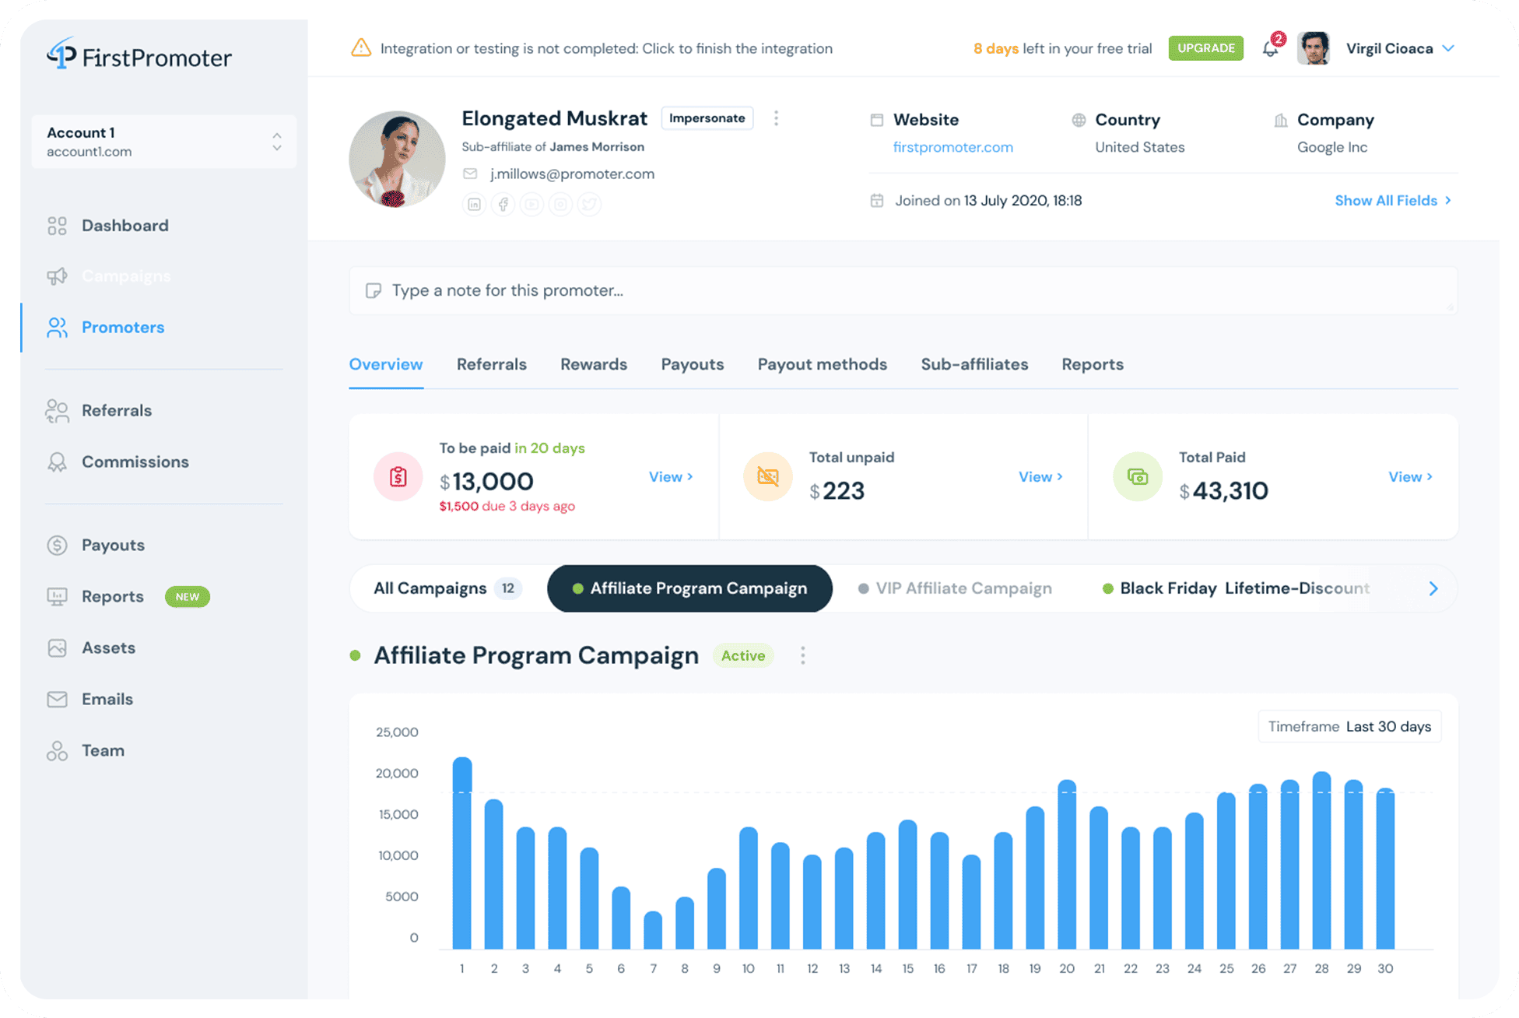Screen dimensions: 1519x1018
Task: Switch to the Sub-affiliates tab
Action: tap(974, 364)
